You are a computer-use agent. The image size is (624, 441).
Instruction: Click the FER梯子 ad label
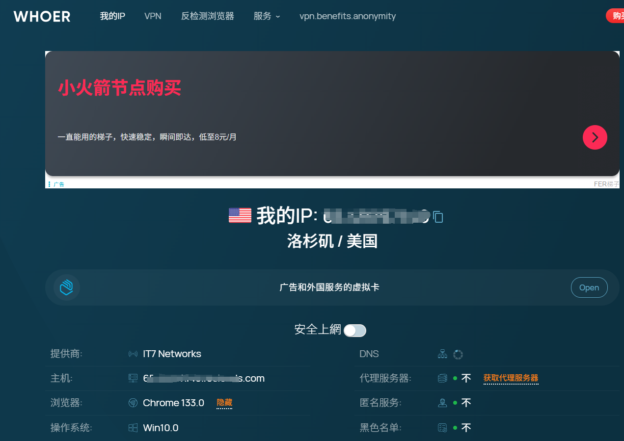607,184
